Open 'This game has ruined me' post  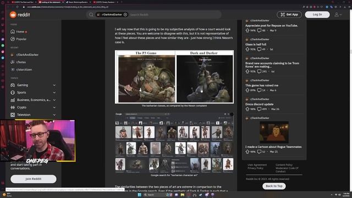pos(262,85)
